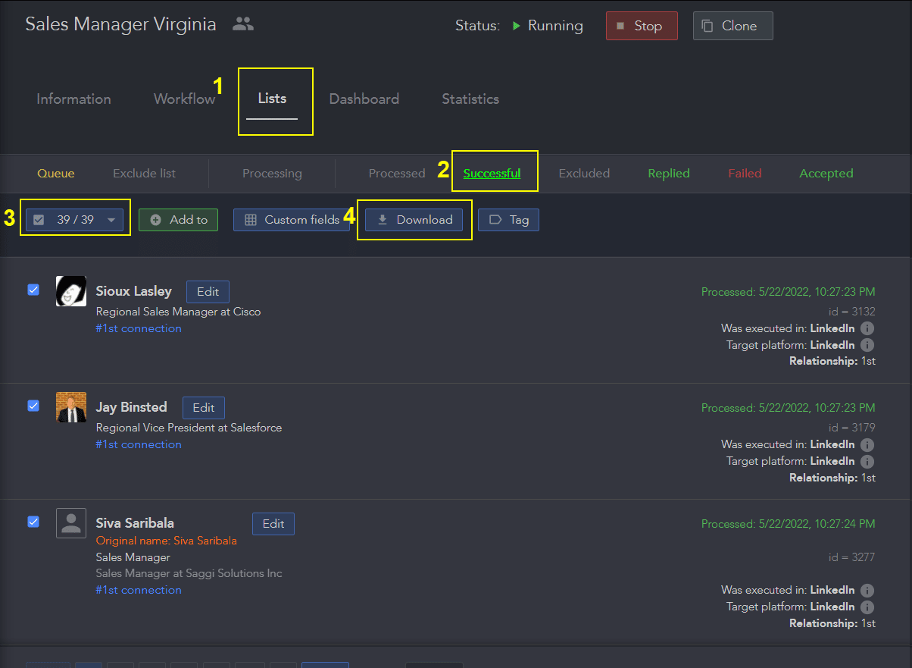The width and height of the screenshot is (912, 668).
Task: Click the info icon beside Siva Saribala's 'Was executed in'
Action: coord(868,590)
